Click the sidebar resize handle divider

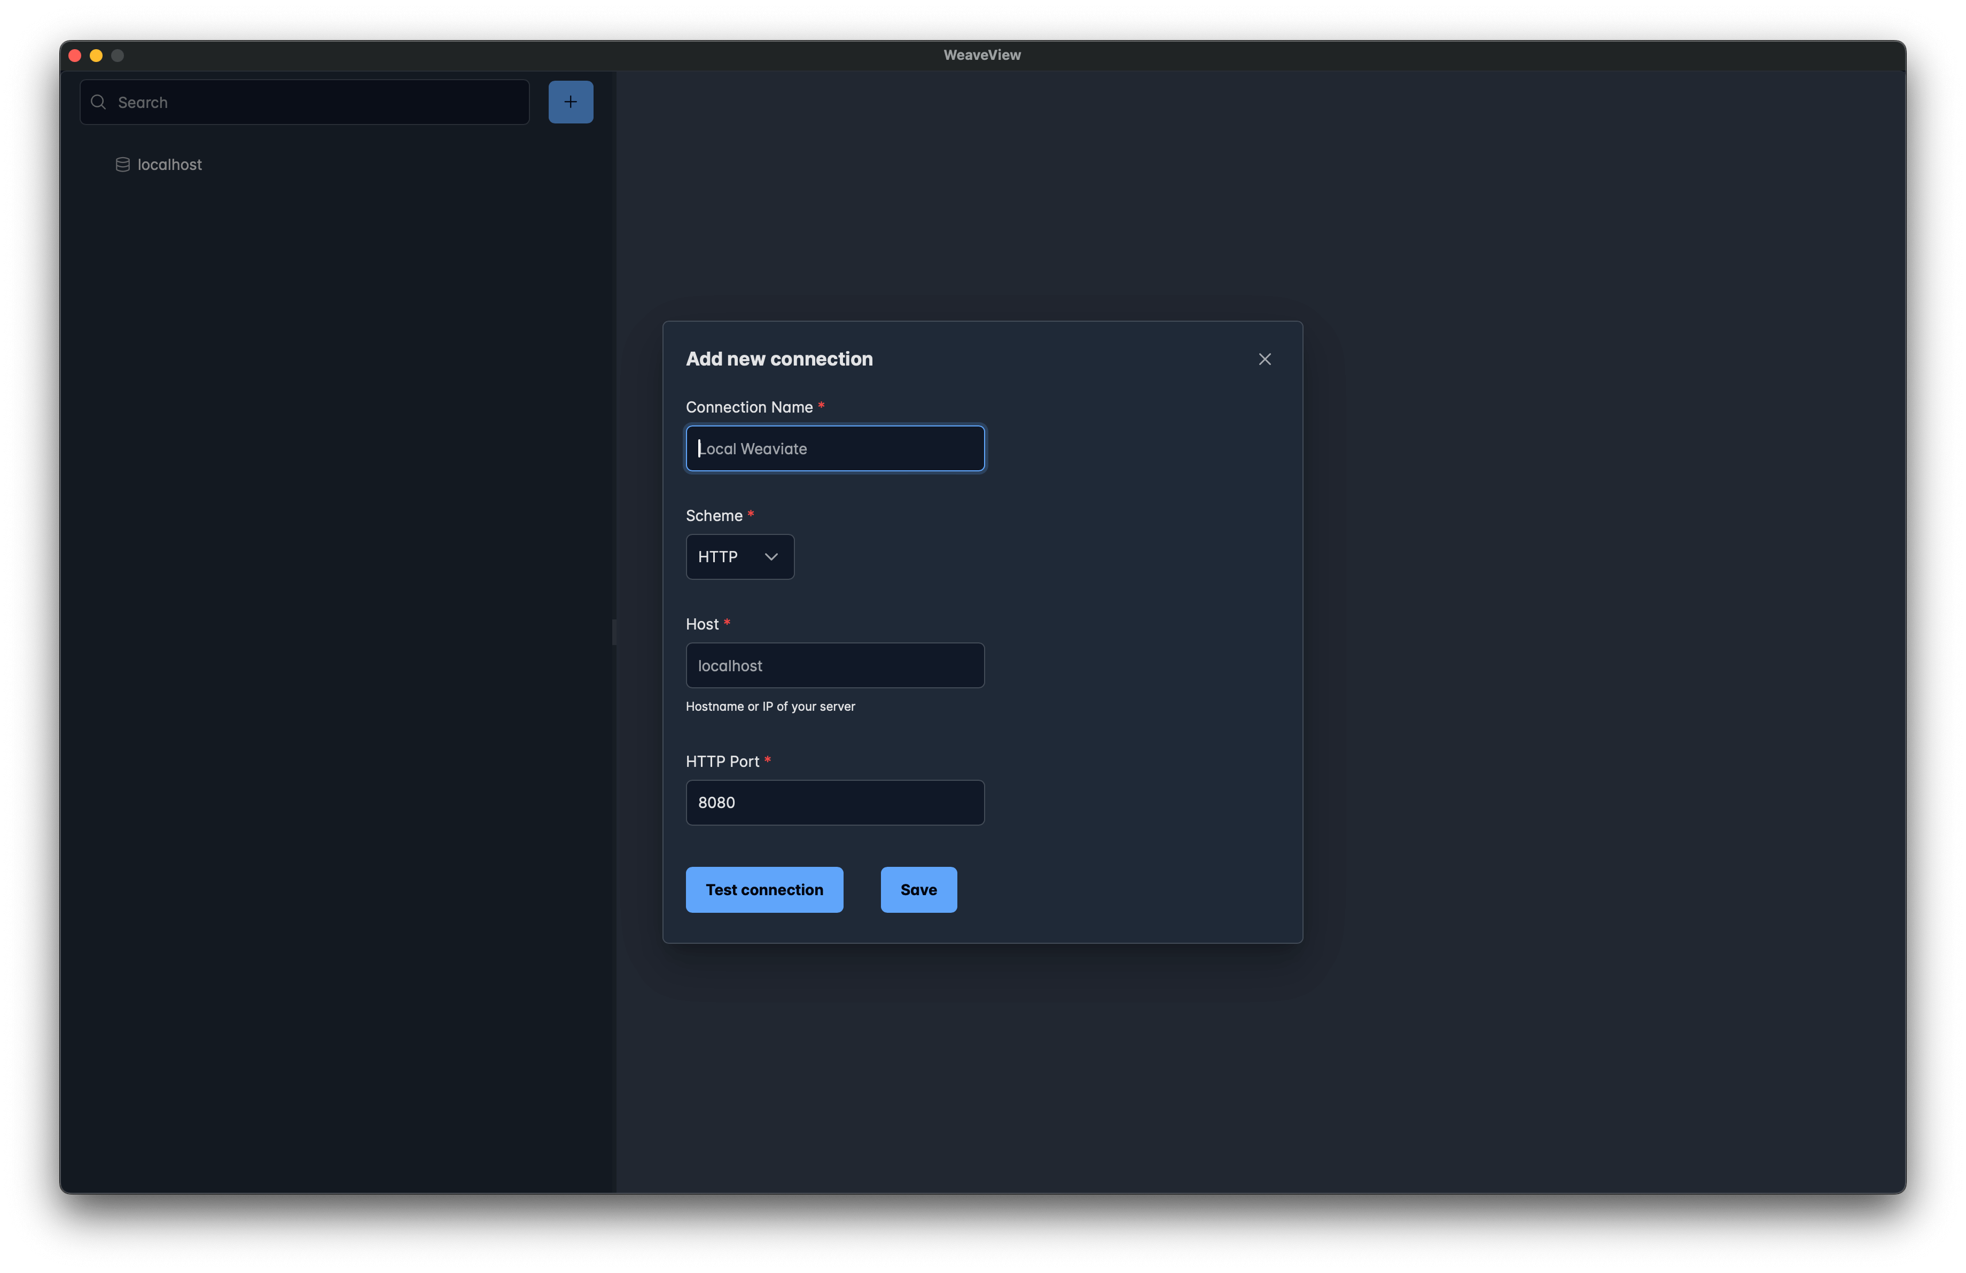(x=614, y=631)
